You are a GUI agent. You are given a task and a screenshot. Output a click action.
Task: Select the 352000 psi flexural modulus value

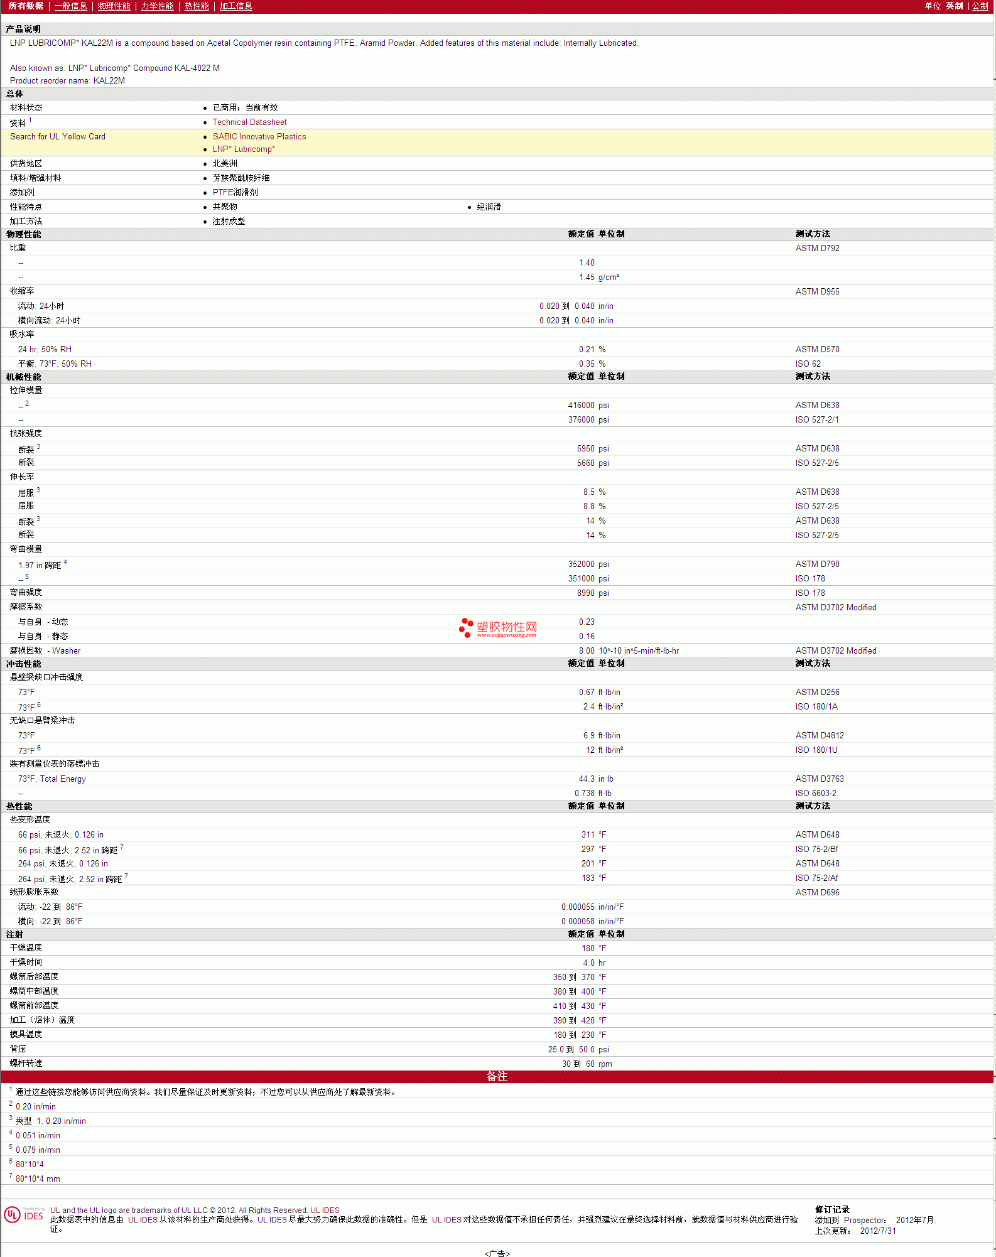[588, 564]
